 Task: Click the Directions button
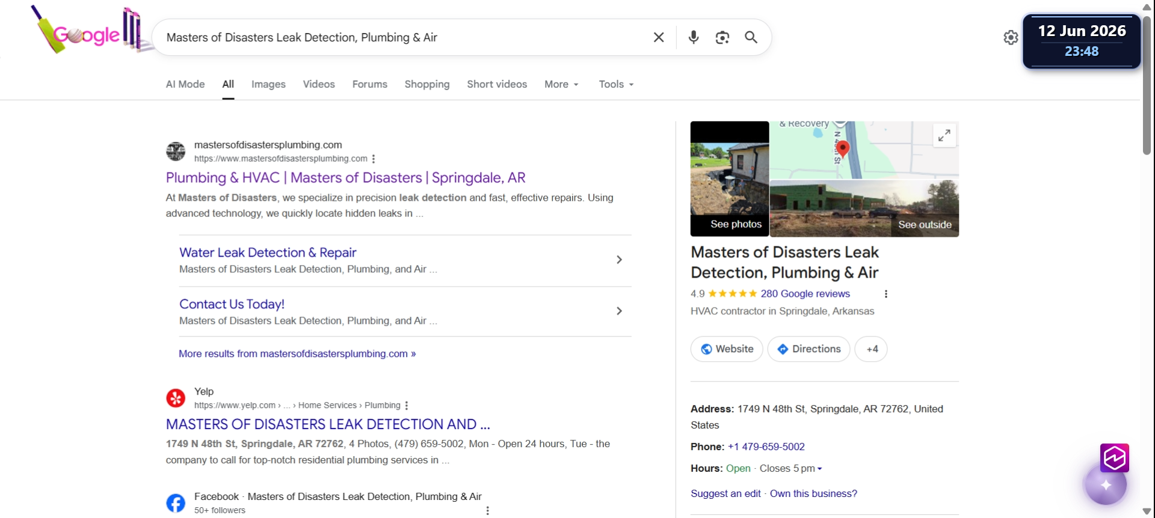(x=808, y=349)
